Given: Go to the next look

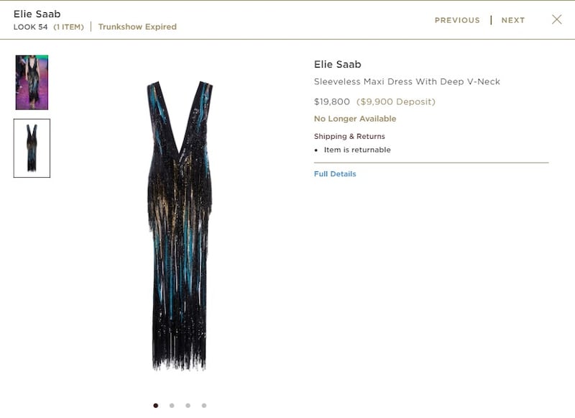Looking at the screenshot, I should click(512, 20).
